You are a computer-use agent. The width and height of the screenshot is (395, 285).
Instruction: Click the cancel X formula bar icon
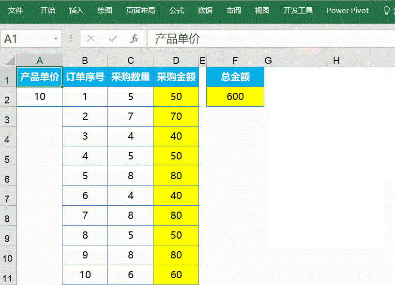[91, 39]
